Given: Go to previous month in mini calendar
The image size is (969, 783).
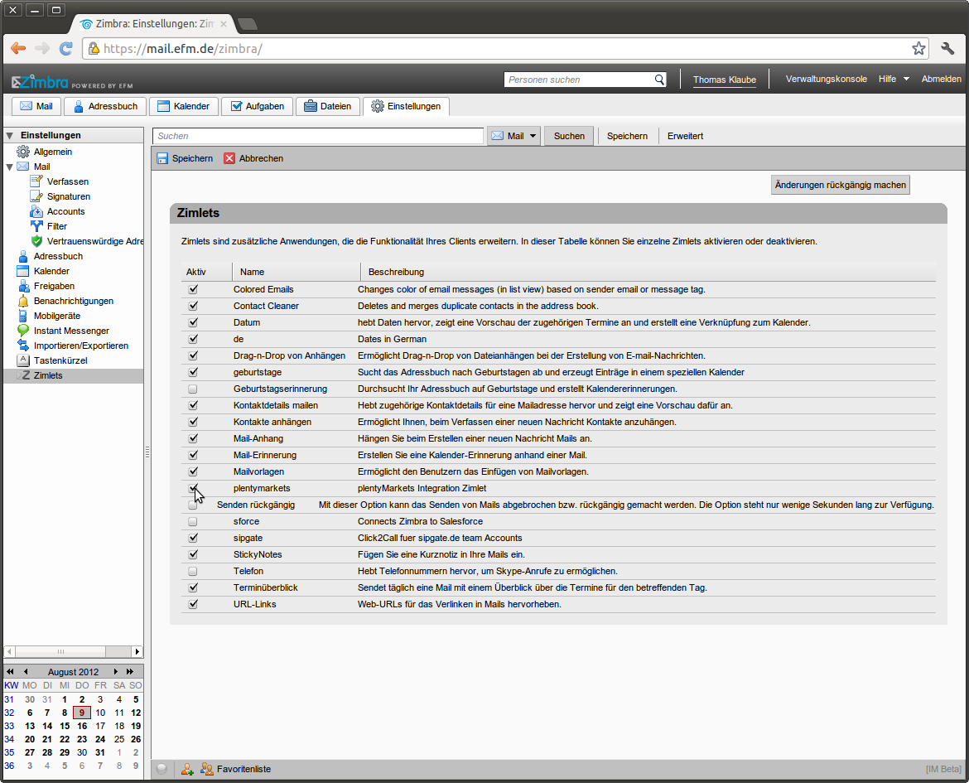Looking at the screenshot, I should [x=26, y=672].
